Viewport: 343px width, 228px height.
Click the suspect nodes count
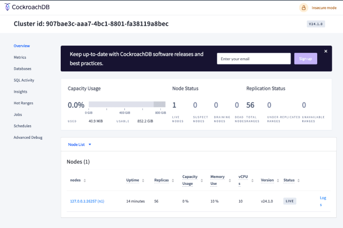point(195,105)
